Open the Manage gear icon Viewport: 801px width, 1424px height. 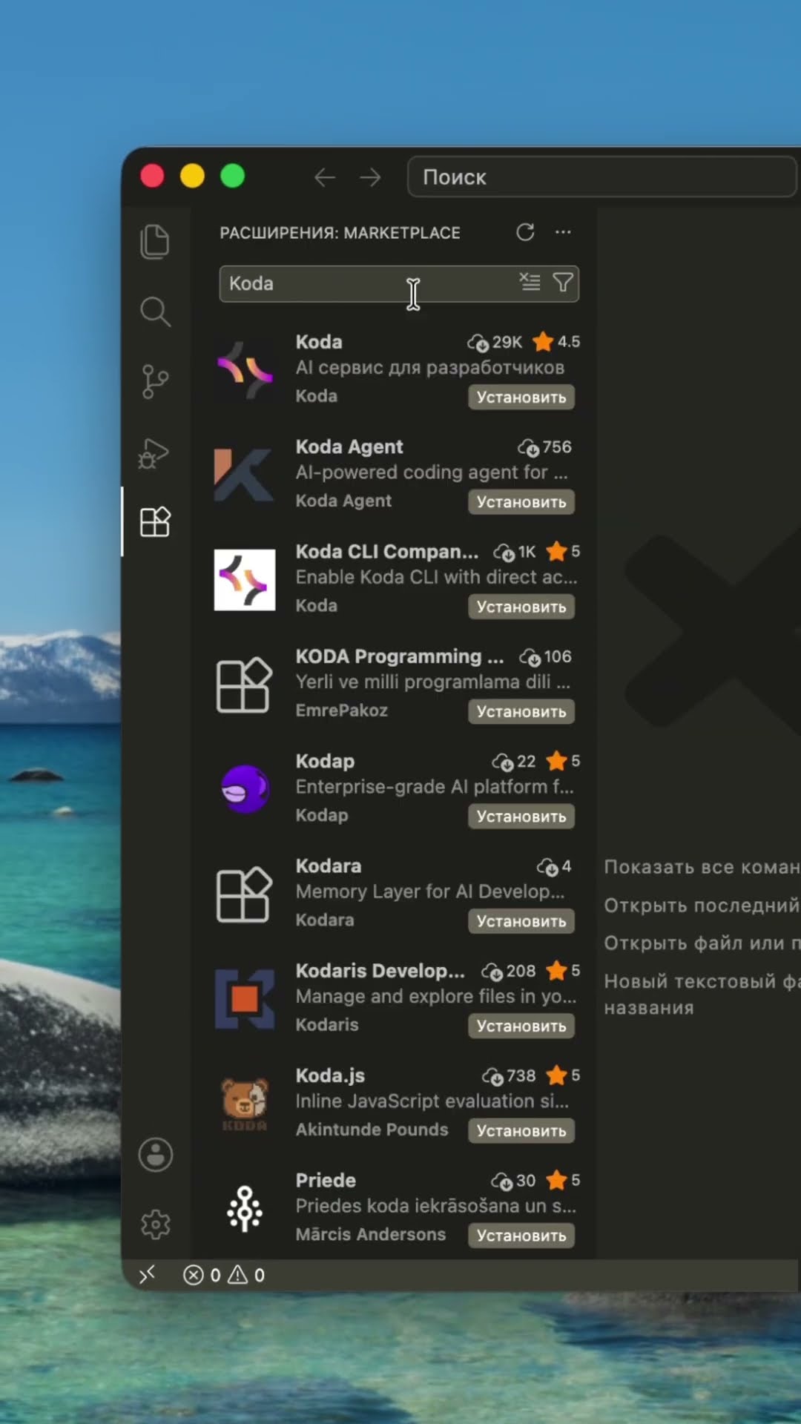[x=155, y=1224]
